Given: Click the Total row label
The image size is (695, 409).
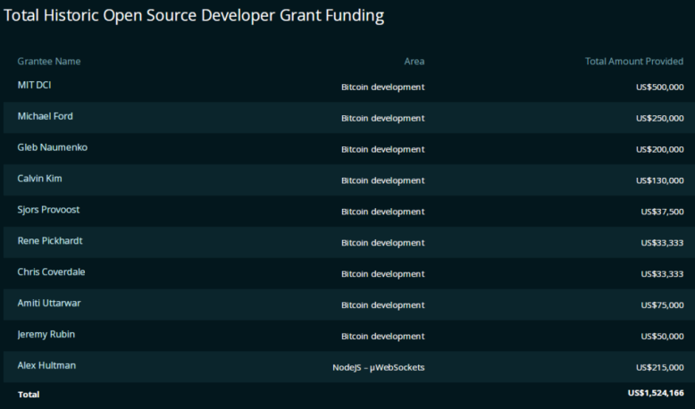Looking at the screenshot, I should tap(29, 395).
